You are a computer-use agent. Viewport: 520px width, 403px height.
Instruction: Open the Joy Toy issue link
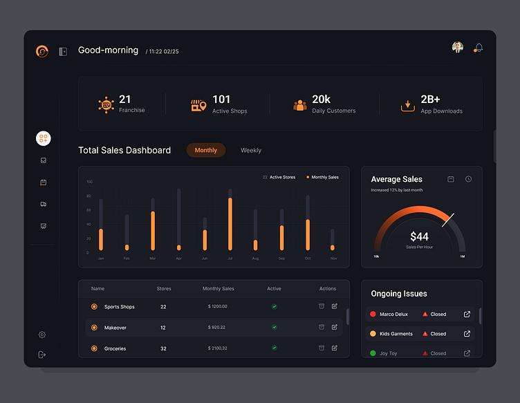[467, 353]
